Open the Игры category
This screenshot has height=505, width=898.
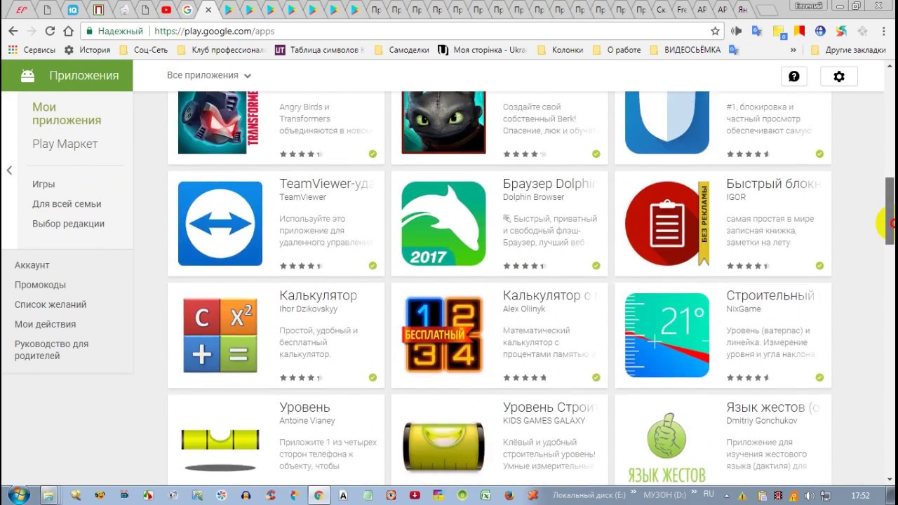43,184
